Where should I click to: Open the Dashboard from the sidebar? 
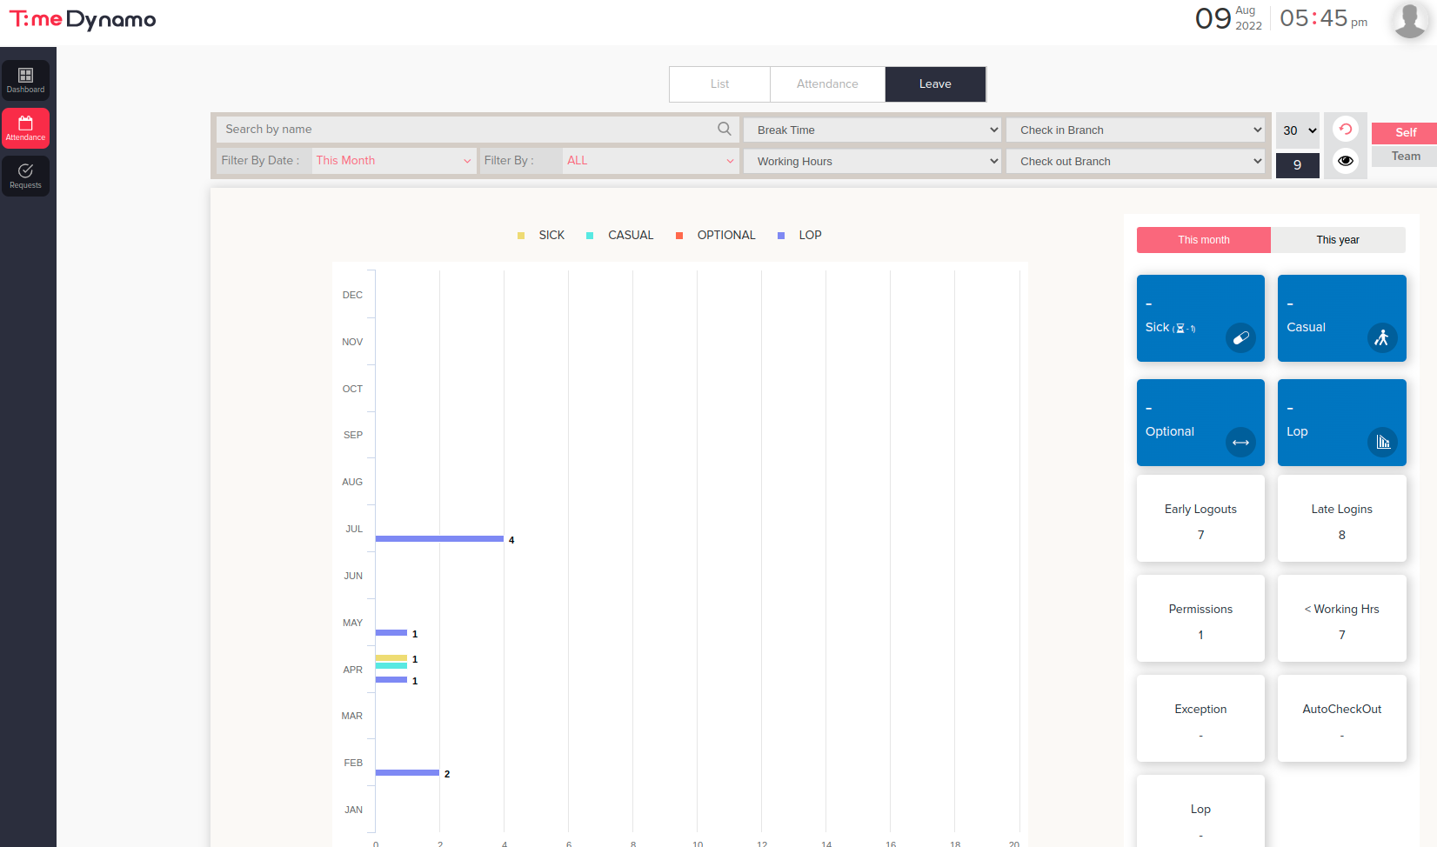click(25, 80)
